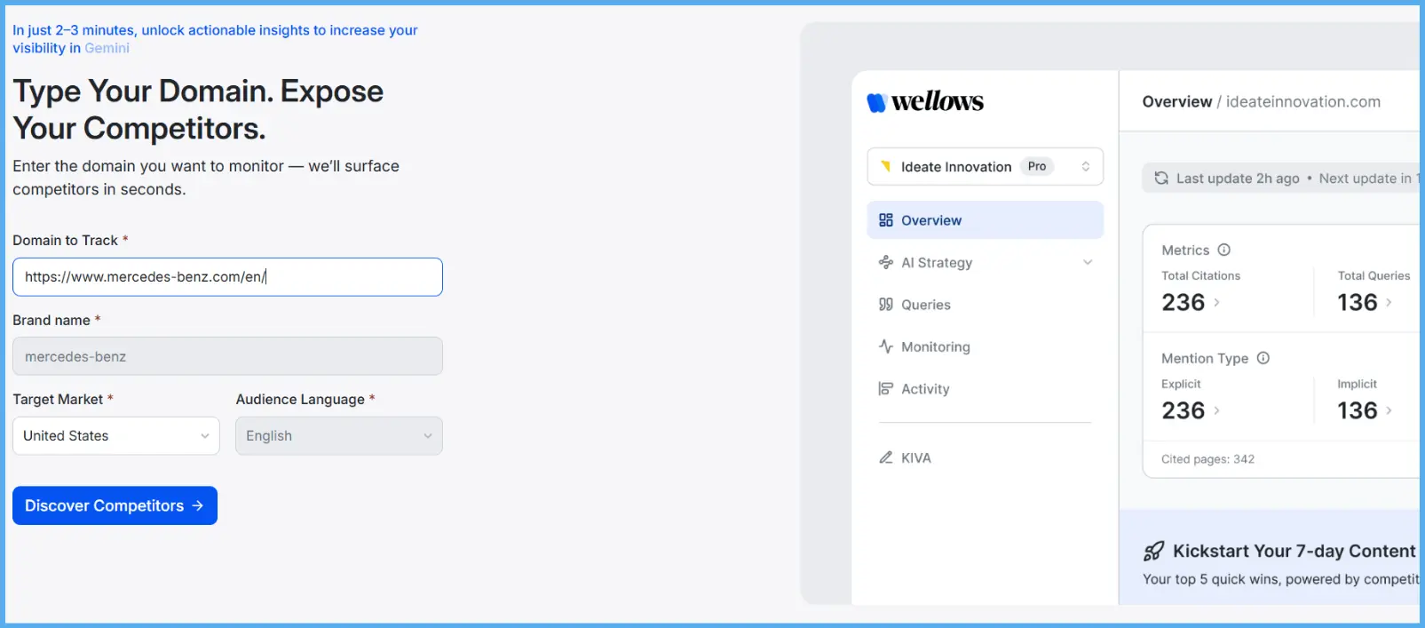Select AI Strategy in the sidebar
Image resolution: width=1425 pixels, height=628 pixels.
pos(986,262)
